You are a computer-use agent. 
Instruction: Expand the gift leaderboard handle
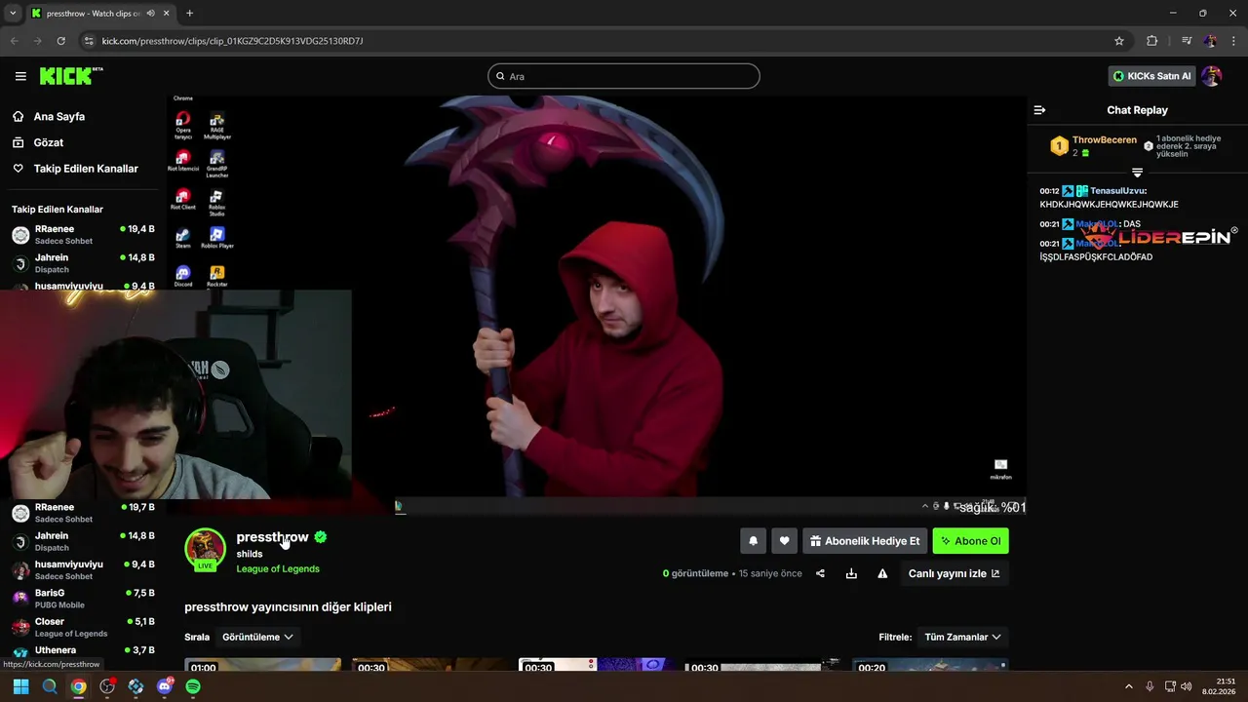point(1137,173)
